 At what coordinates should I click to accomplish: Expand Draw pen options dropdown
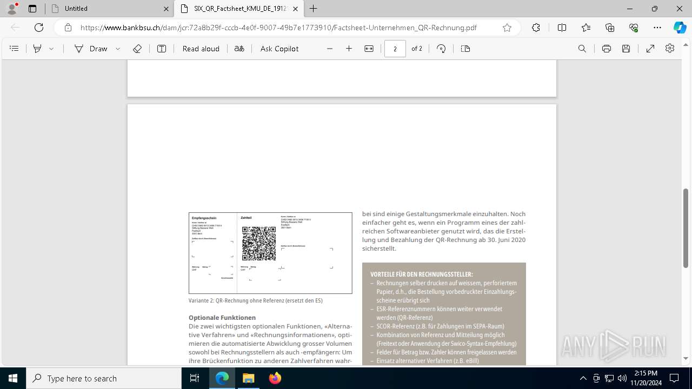click(x=118, y=49)
